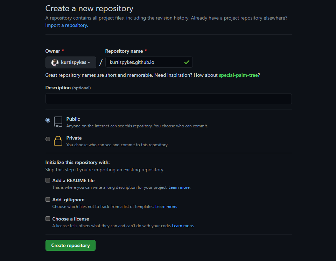Click Learn more beside README description
Screen dimensions: 336x261
coord(179,187)
